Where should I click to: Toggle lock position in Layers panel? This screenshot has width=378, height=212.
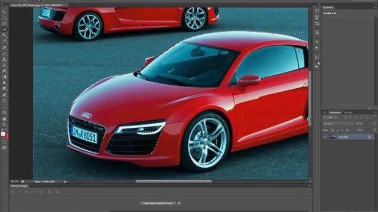[343, 130]
